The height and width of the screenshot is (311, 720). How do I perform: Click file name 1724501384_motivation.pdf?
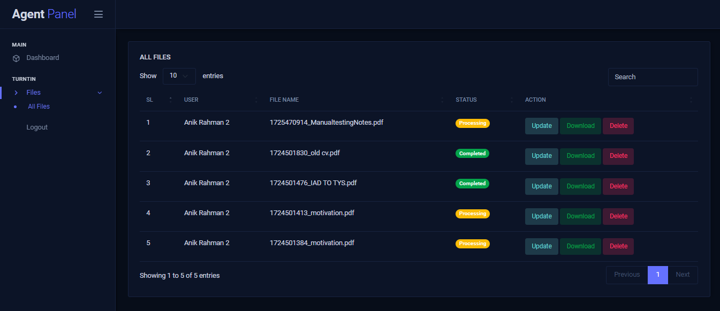[x=312, y=243]
